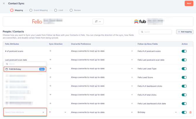The width and height of the screenshot is (196, 119).
Task: Click the Add mapping button
Action: coord(185,32)
